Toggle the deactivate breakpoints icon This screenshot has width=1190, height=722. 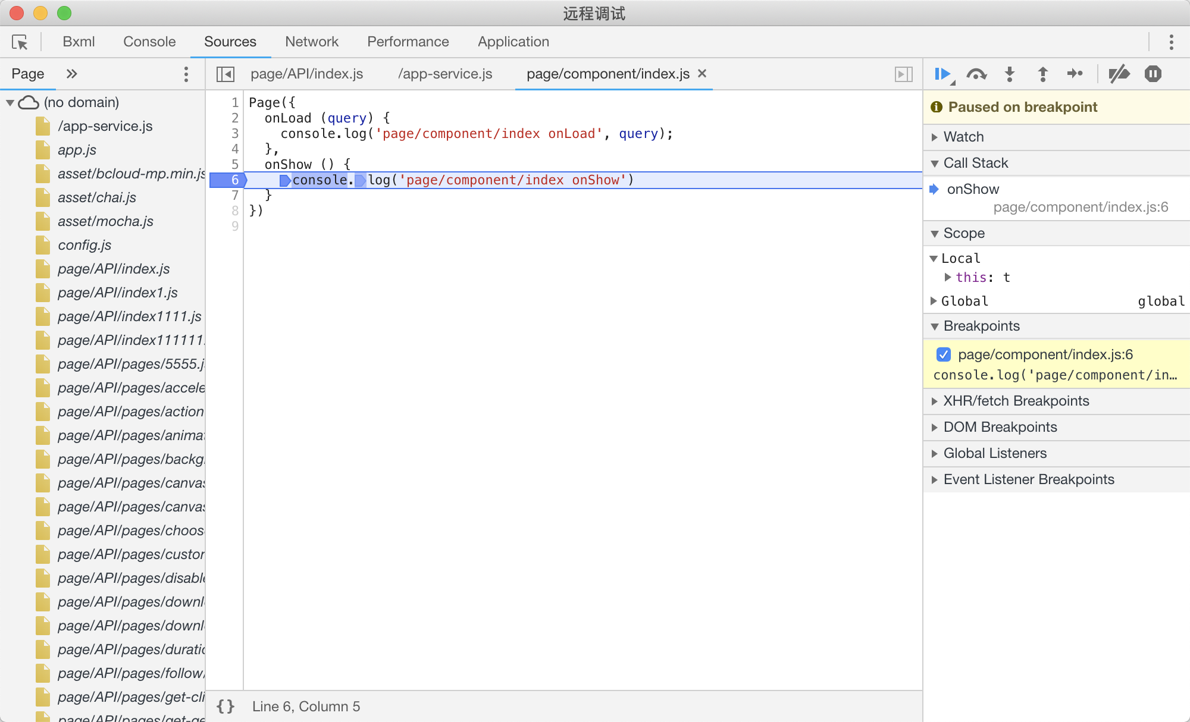pos(1119,74)
